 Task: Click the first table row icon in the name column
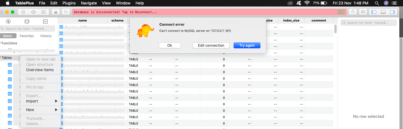point(61,27)
